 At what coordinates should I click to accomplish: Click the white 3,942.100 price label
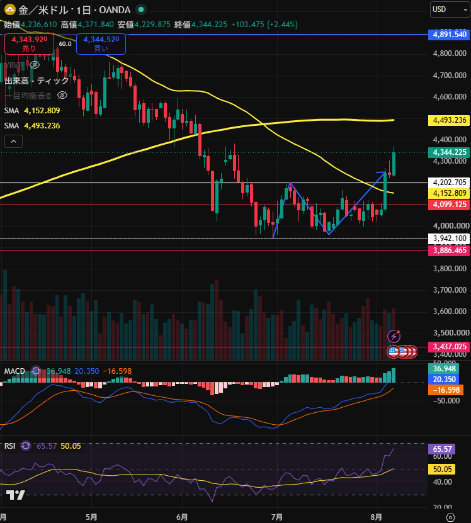click(450, 239)
